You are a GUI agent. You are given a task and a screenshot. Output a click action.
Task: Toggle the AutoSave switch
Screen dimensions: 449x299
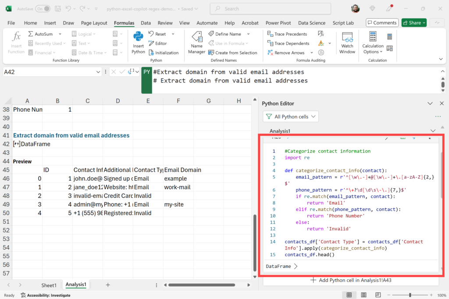tap(43, 9)
